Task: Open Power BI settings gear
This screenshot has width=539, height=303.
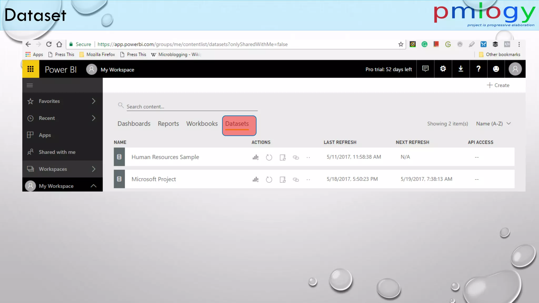Action: point(443,69)
